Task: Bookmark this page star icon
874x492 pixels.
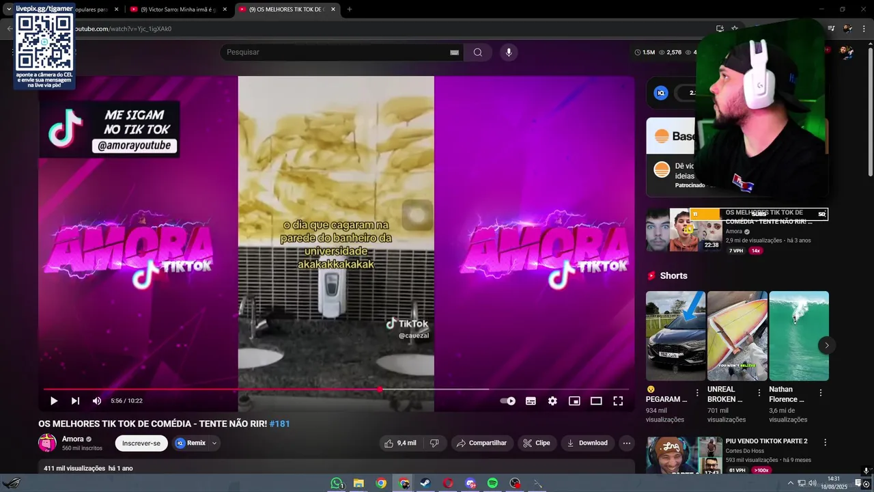Action: [735, 29]
